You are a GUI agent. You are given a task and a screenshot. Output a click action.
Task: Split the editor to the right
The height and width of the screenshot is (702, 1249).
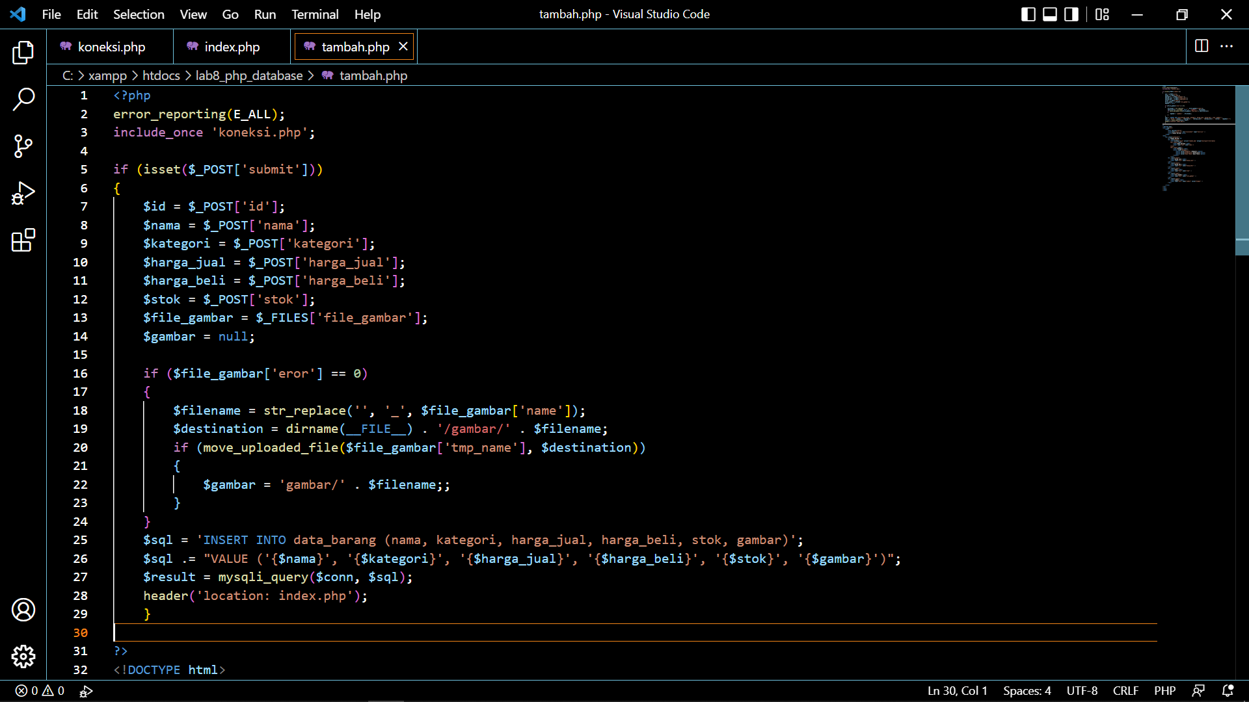coord(1200,46)
